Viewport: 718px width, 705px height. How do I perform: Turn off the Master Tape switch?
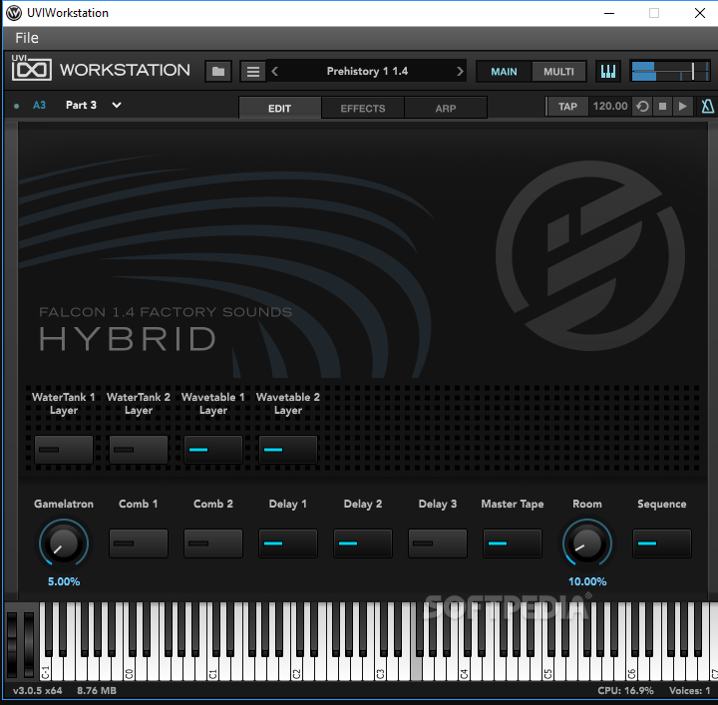(x=513, y=543)
